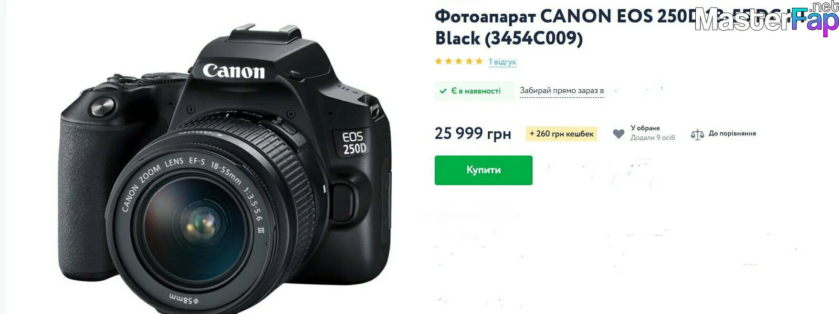
Task: Click the green 'Купити' button
Action: pos(483,170)
